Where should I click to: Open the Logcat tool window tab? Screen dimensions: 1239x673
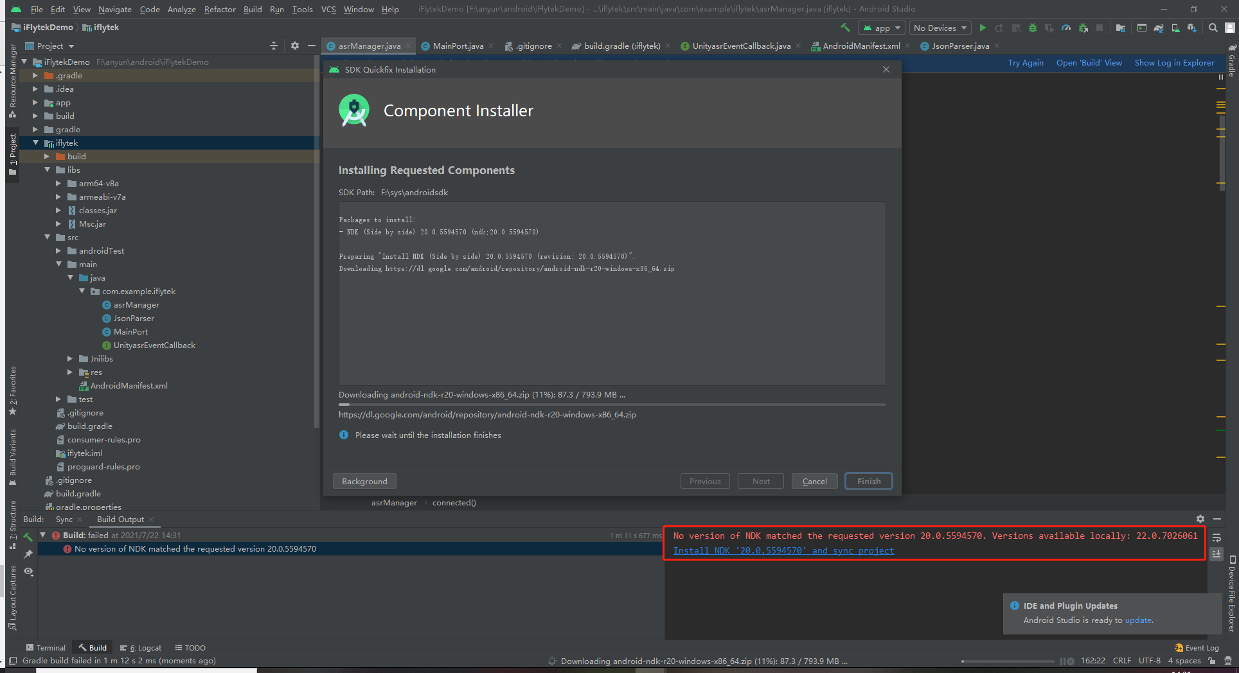pyautogui.click(x=141, y=648)
